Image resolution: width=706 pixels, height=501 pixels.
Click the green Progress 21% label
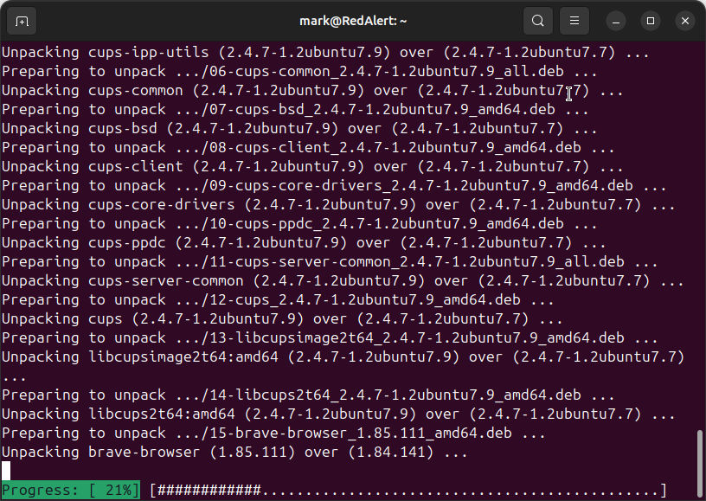70,491
